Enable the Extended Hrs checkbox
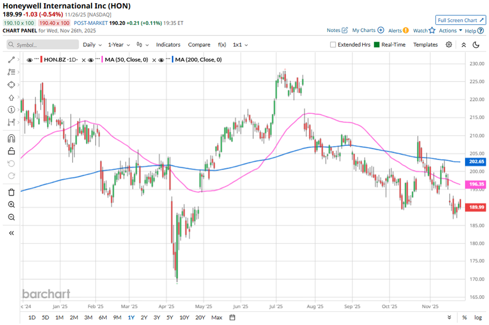Screen dimensions: 489x325 pyautogui.click(x=333, y=45)
